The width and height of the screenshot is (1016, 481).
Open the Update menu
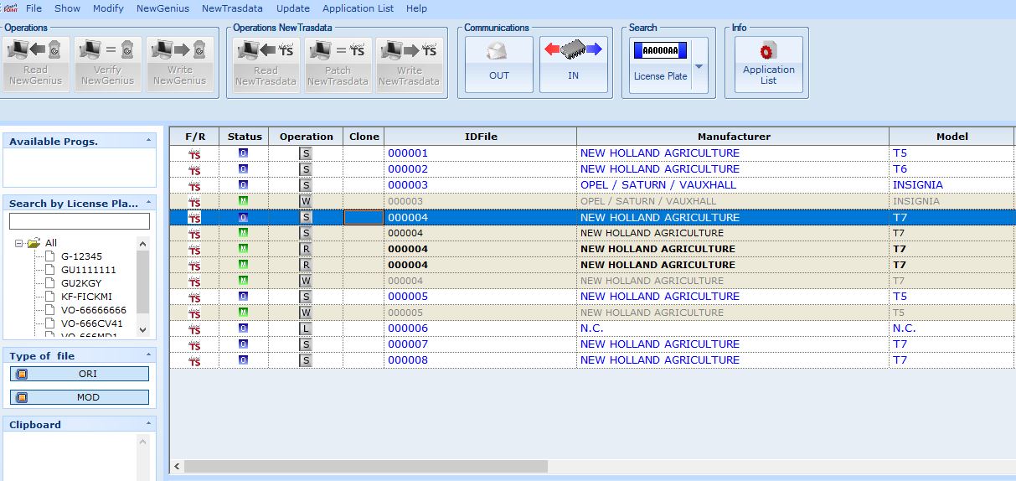click(293, 8)
